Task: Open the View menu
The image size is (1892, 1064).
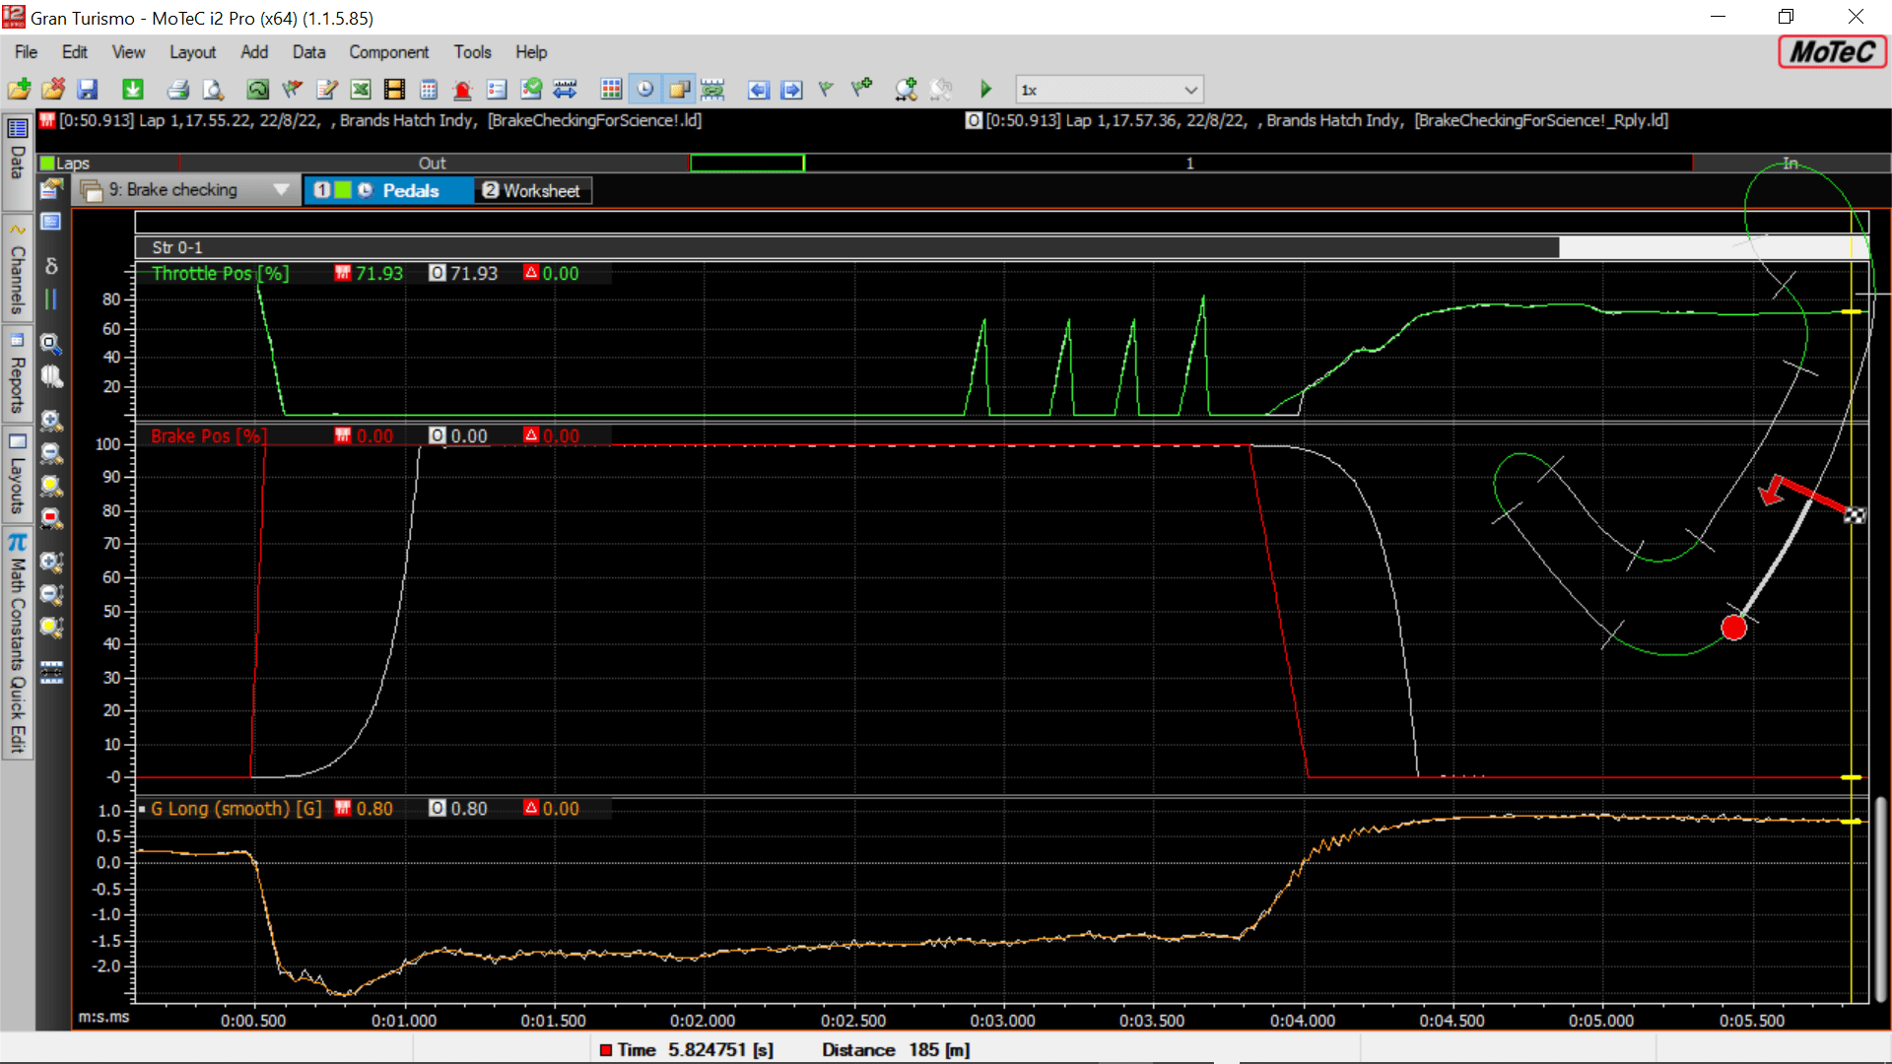Action: point(128,52)
